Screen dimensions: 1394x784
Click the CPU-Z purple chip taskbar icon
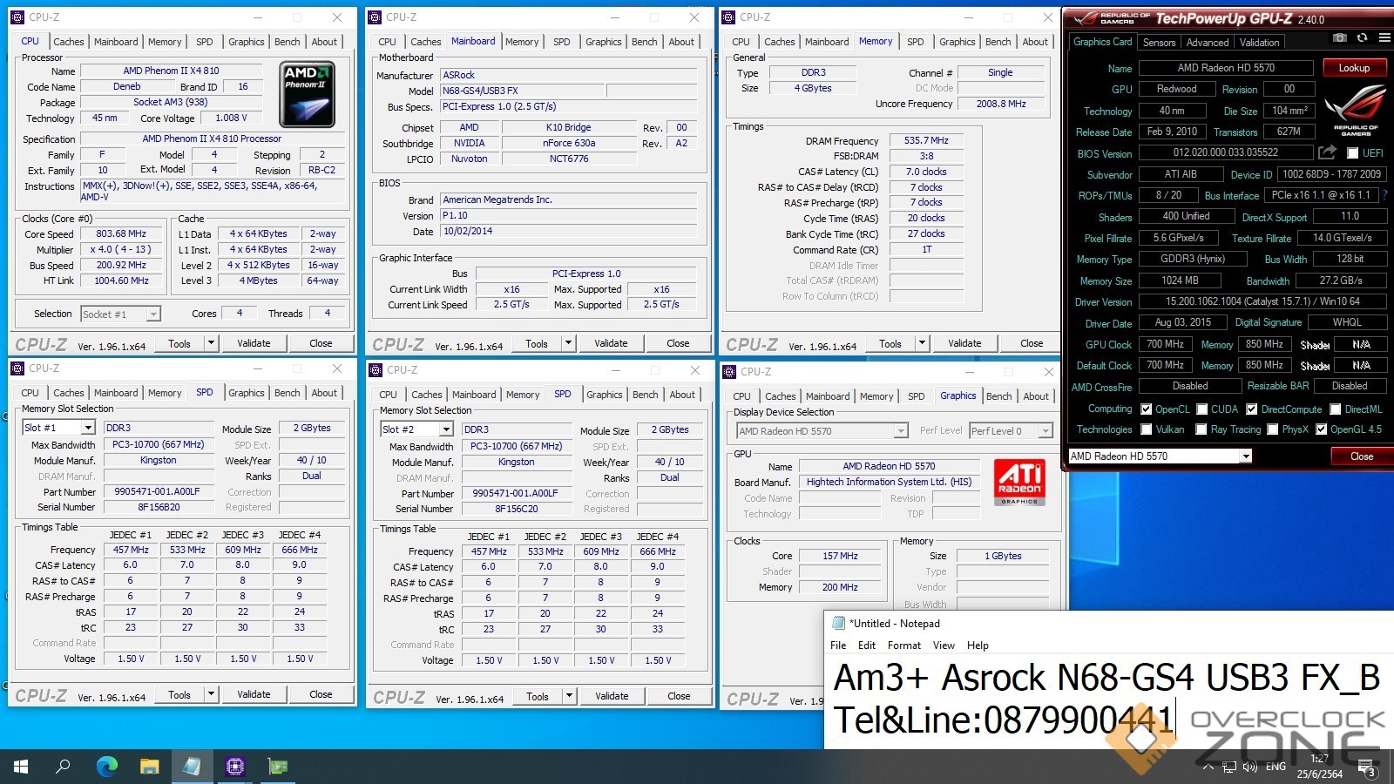point(234,767)
